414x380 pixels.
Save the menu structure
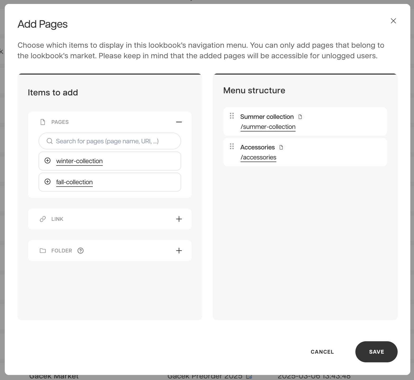click(376, 352)
